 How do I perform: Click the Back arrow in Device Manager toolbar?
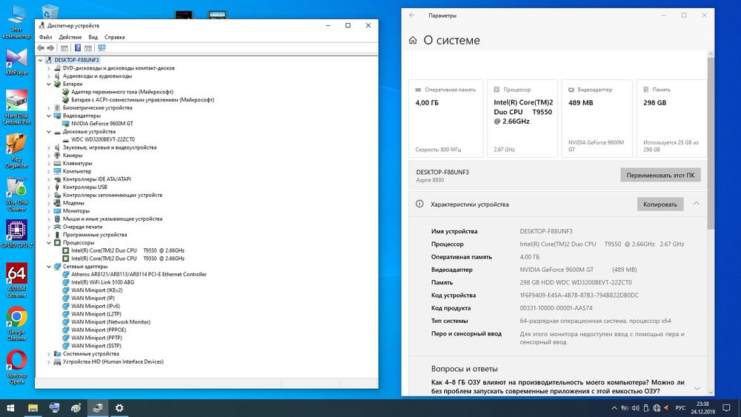click(x=41, y=48)
